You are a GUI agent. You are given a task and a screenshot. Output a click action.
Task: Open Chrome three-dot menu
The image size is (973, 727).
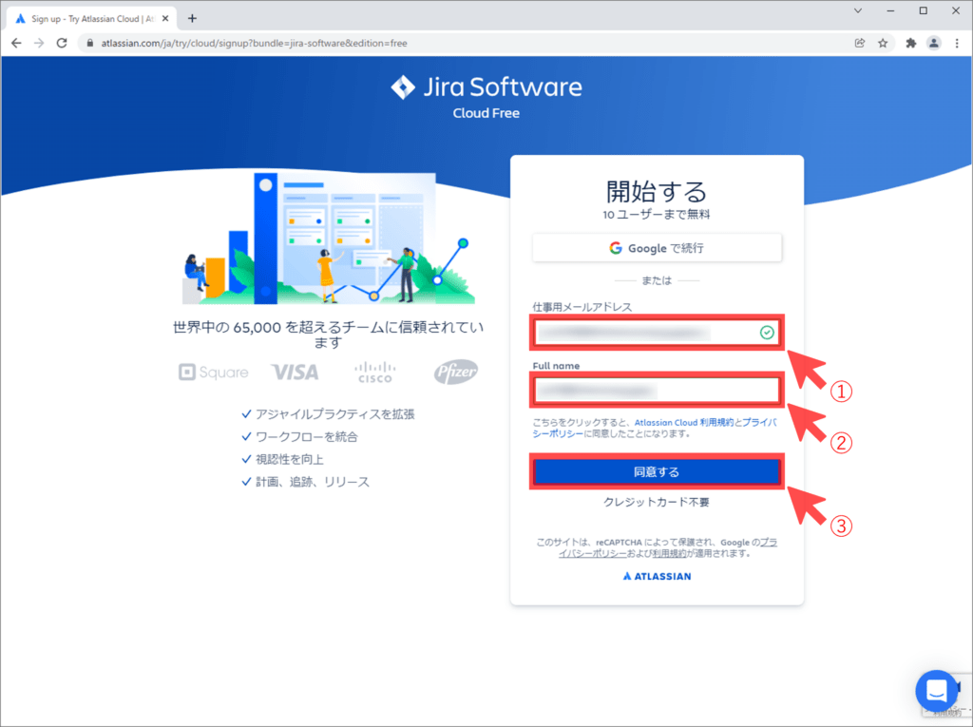tap(957, 43)
